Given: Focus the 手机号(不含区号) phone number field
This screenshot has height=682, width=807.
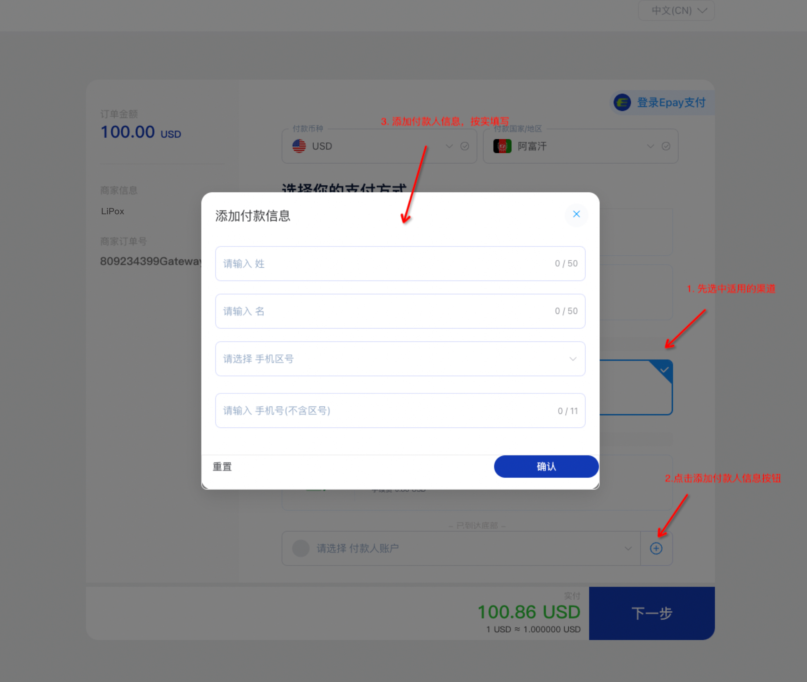Looking at the screenshot, I should (400, 411).
